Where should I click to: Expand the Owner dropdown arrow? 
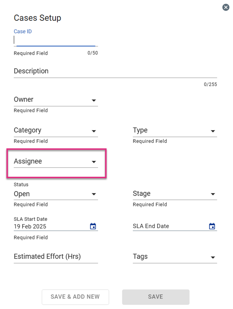94,100
